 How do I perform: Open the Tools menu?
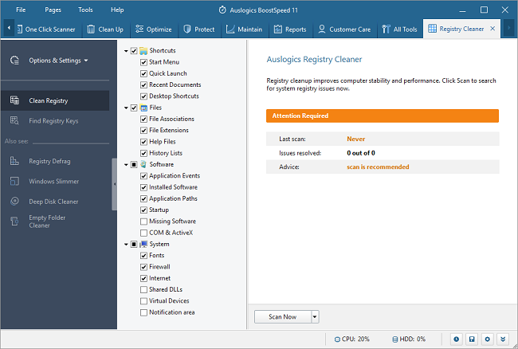pyautogui.click(x=85, y=10)
